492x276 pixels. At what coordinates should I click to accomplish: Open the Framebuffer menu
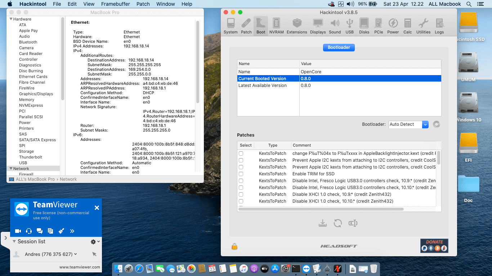(115, 4)
